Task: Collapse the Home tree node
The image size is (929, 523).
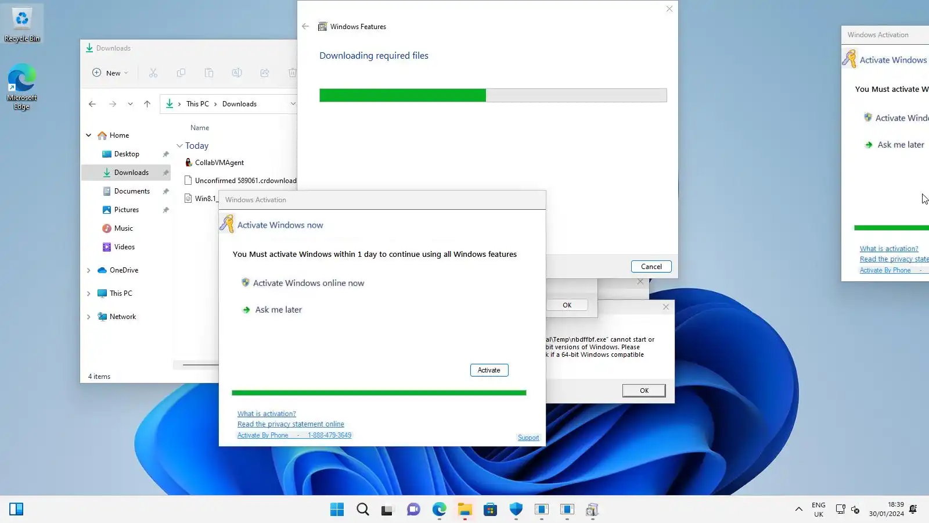Action: click(89, 135)
